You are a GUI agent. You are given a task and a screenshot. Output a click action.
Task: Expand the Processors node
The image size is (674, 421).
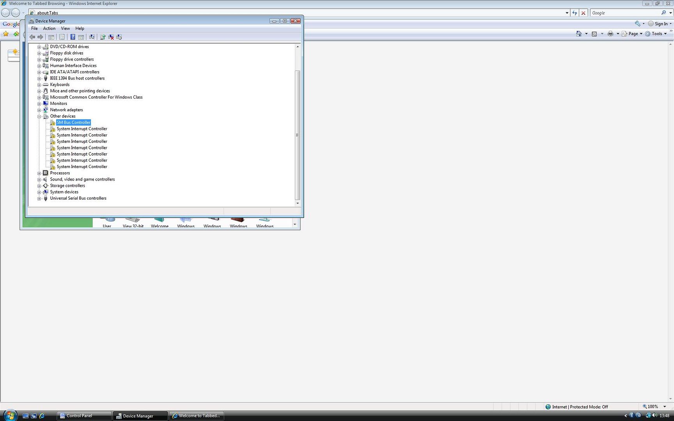(x=39, y=173)
